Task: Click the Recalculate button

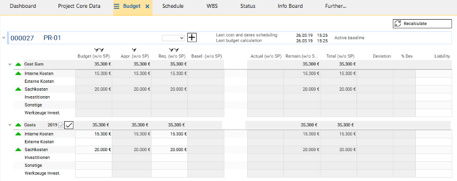Action: [x=422, y=24]
